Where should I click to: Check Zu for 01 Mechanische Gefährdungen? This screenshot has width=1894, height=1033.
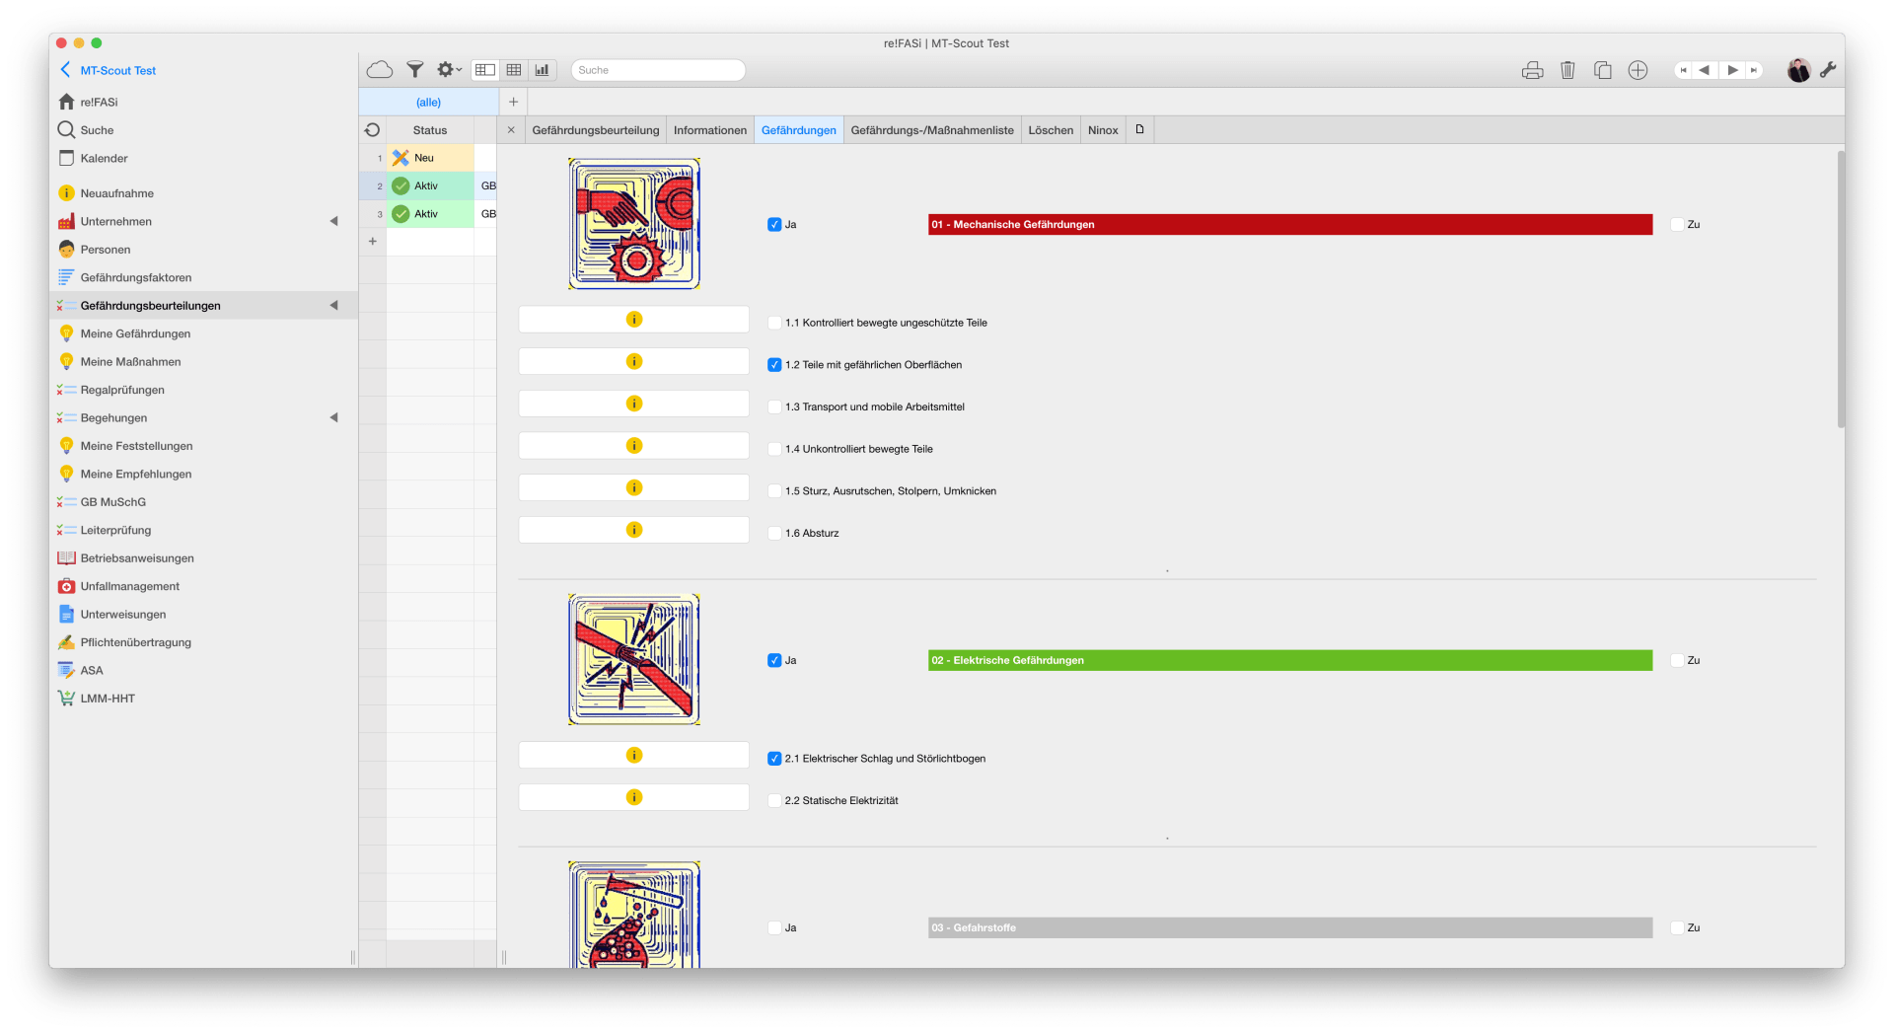coord(1677,225)
